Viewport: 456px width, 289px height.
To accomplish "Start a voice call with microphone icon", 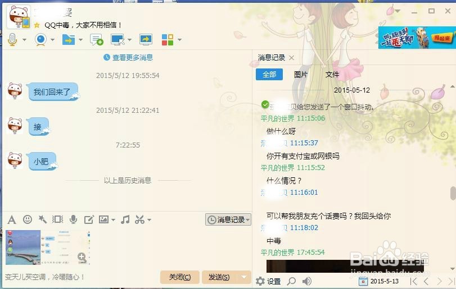I will click(12, 39).
